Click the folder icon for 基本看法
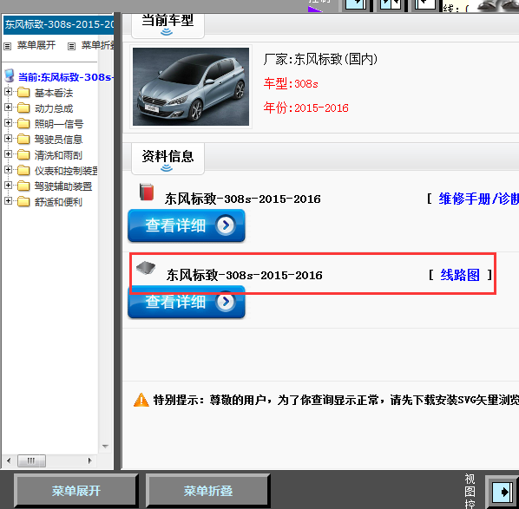Image resolution: width=519 pixels, height=509 pixels. [23, 92]
